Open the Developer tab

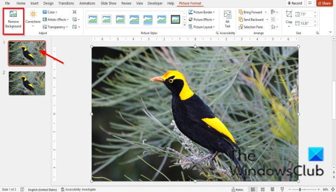pyautogui.click(x=155, y=3)
